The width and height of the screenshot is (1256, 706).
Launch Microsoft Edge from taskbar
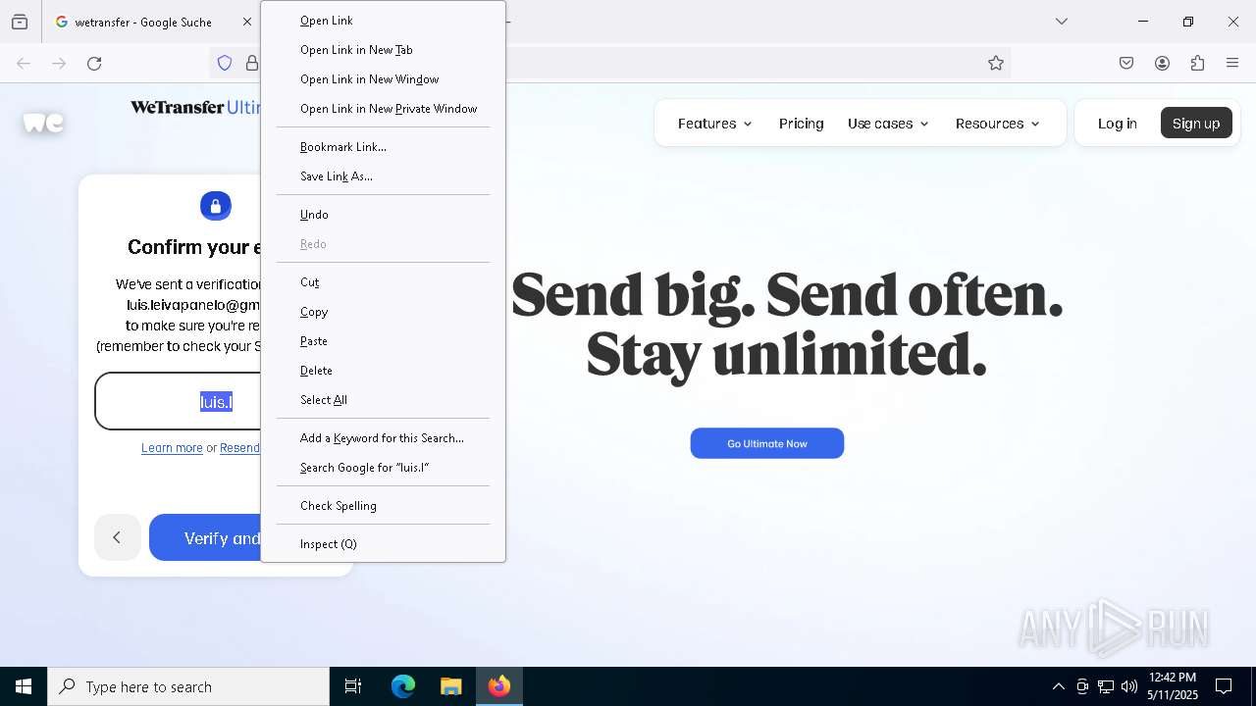403,686
